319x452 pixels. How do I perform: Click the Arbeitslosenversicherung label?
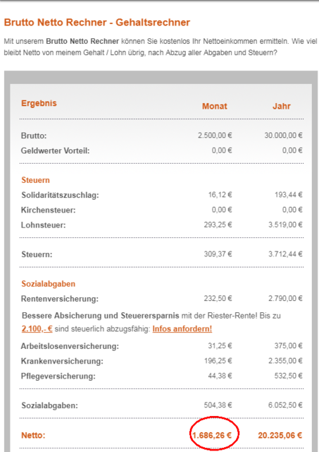pos(70,346)
